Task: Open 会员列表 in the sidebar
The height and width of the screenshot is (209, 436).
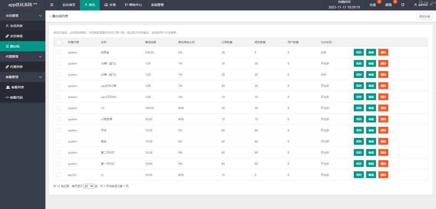Action: point(16,26)
